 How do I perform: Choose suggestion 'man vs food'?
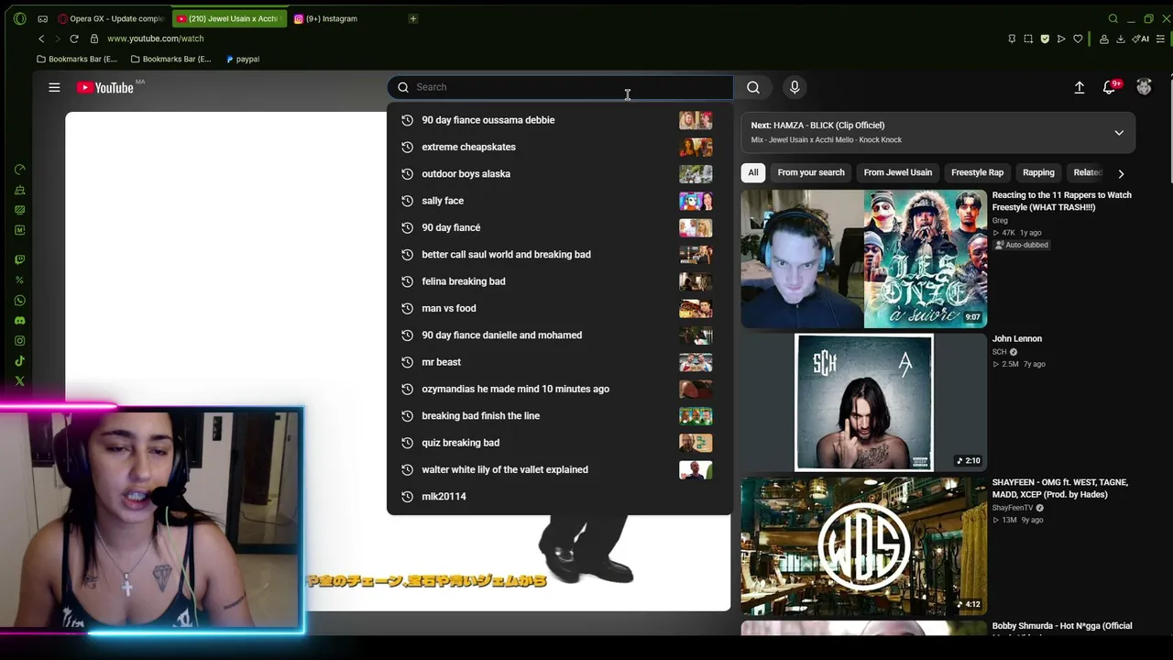559,308
